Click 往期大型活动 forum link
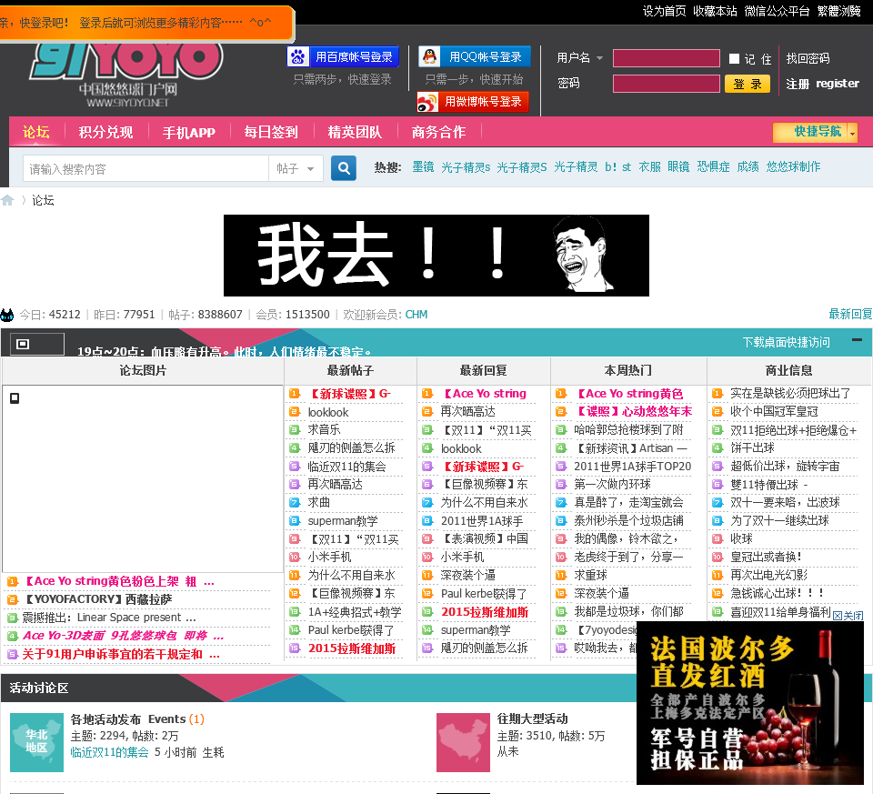The width and height of the screenshot is (873, 794). 532,719
